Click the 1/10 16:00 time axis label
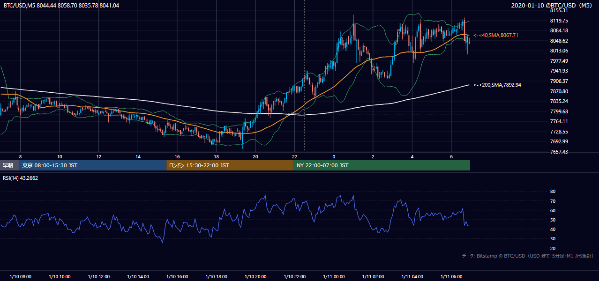599x281 pixels. pos(177,276)
